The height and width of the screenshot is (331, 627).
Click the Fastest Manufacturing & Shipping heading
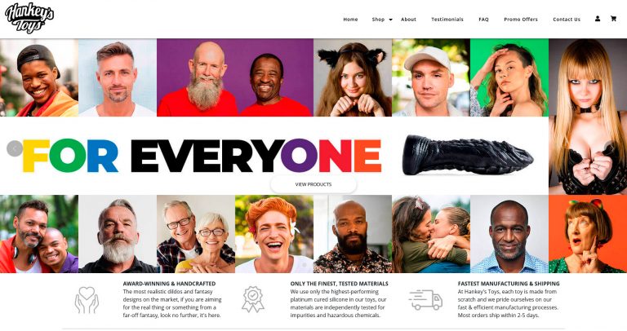[x=509, y=284]
